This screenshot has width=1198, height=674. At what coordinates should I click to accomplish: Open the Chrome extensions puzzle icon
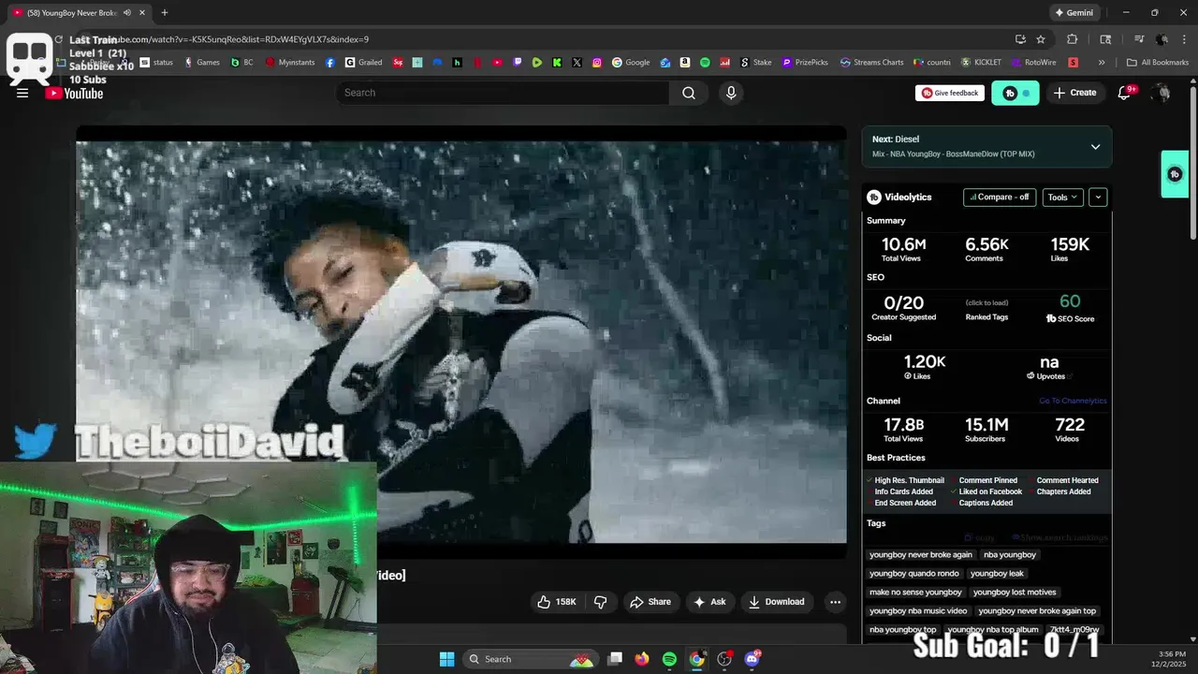(x=1073, y=39)
